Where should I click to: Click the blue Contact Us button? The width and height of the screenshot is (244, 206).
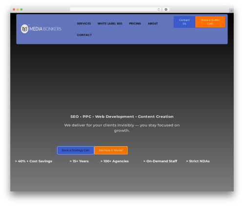point(184,22)
